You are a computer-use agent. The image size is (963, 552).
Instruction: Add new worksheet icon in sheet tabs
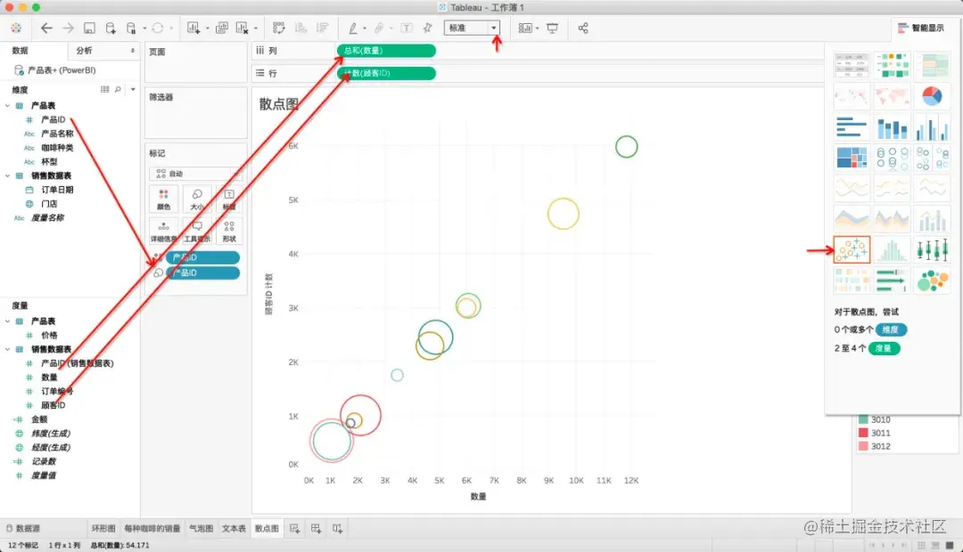tap(295, 528)
